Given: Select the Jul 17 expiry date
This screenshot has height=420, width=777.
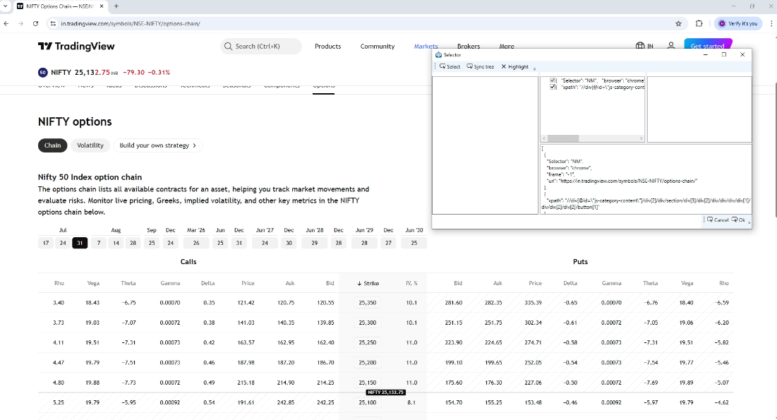Looking at the screenshot, I should 46,243.
